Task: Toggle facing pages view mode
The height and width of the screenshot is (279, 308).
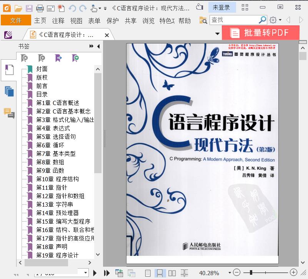Action: click(x=172, y=273)
